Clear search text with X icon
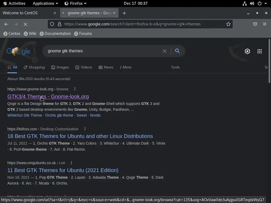271x203 pixels. tap(165, 51)
